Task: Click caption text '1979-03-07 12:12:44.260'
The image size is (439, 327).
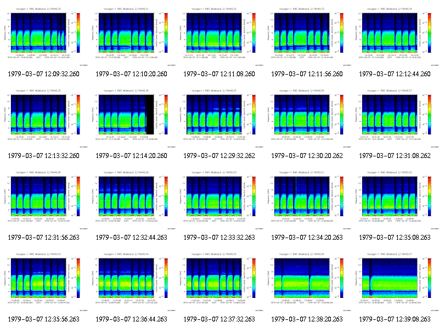Action: point(395,74)
